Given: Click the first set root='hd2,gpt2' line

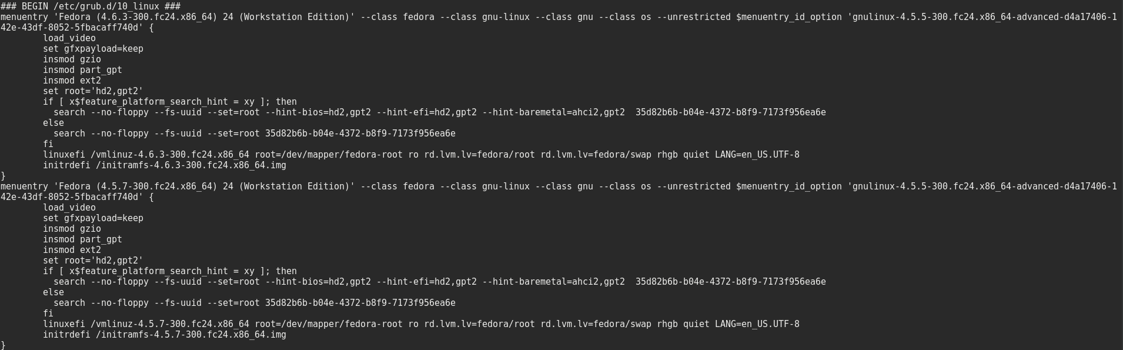Looking at the screenshot, I should point(93,91).
